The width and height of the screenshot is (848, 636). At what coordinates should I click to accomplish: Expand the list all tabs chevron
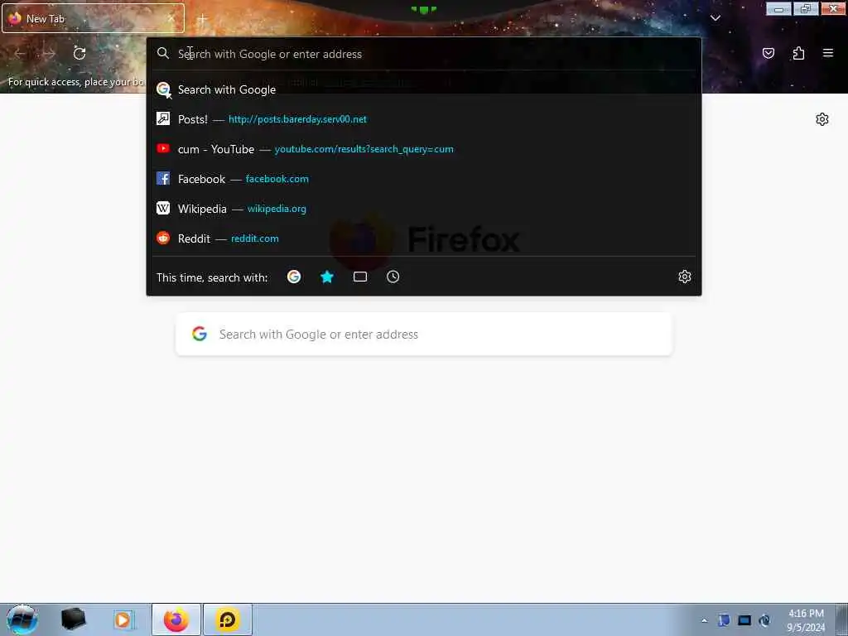(715, 18)
